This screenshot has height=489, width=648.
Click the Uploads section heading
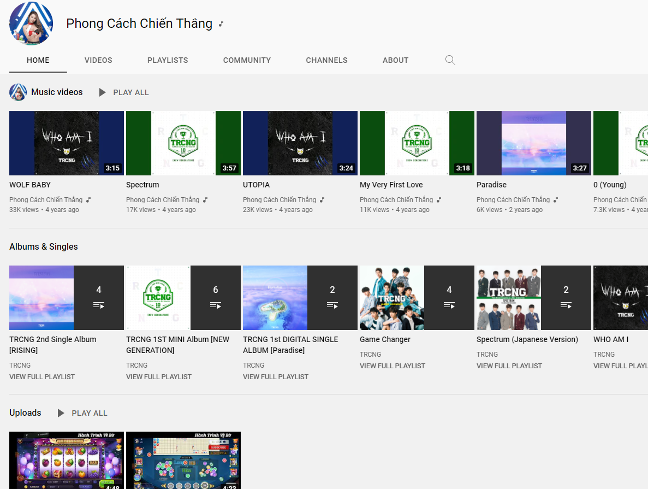pyautogui.click(x=25, y=413)
